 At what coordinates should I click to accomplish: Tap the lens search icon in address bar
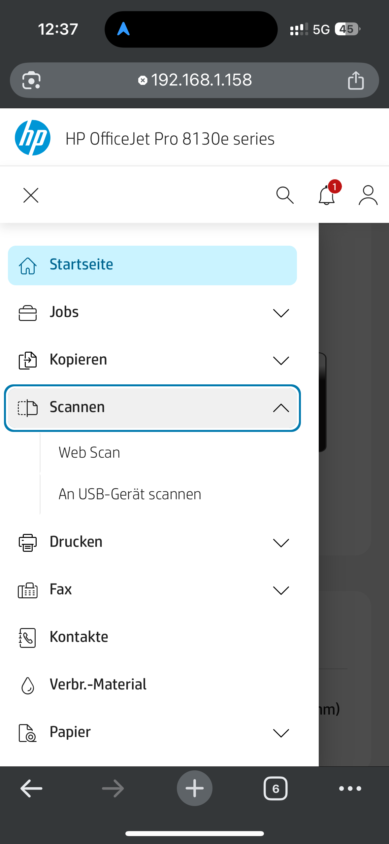click(31, 80)
